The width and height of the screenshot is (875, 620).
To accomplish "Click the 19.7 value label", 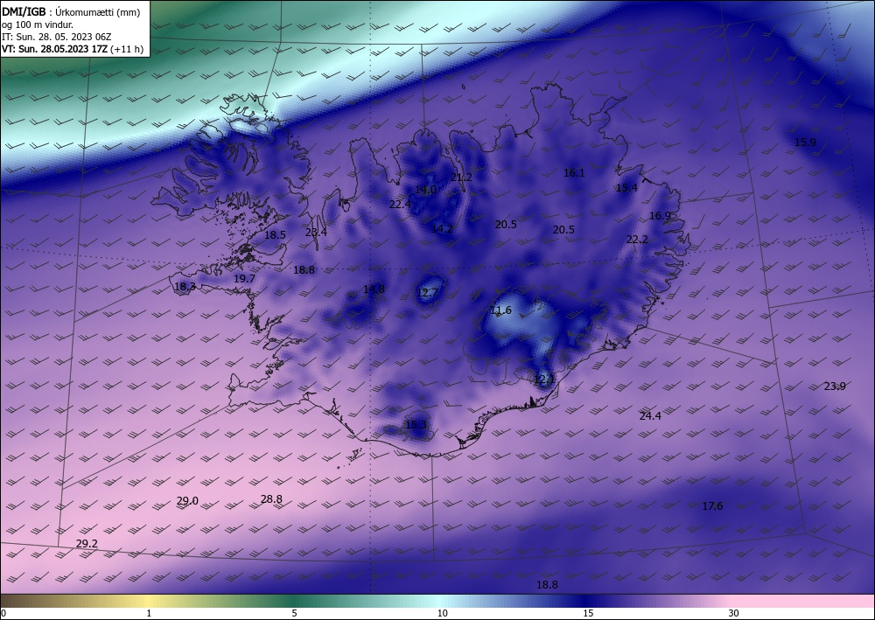I will point(244,278).
